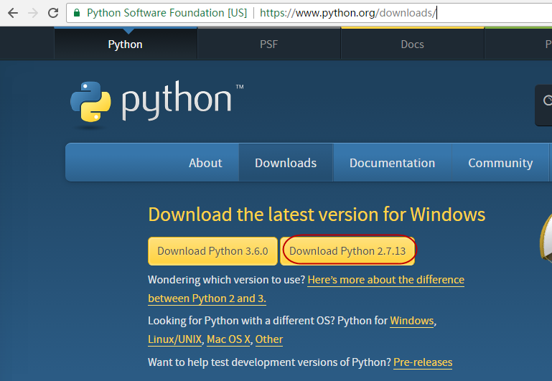Click the green padlock security icon
Image resolution: width=552 pixels, height=381 pixels.
(x=77, y=13)
